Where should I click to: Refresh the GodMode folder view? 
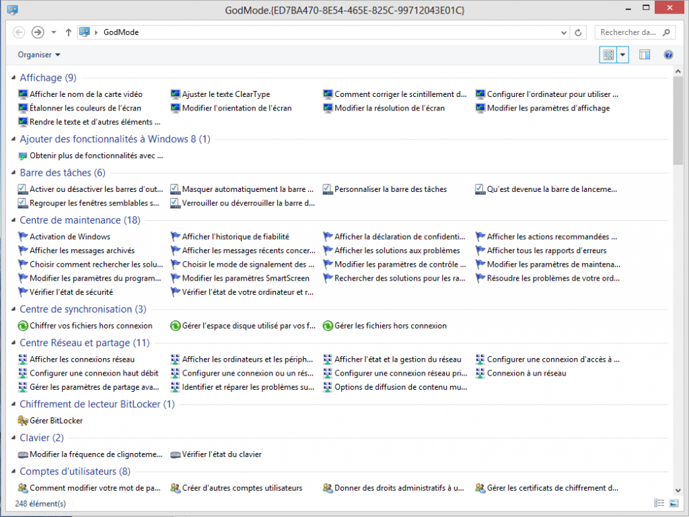[579, 32]
